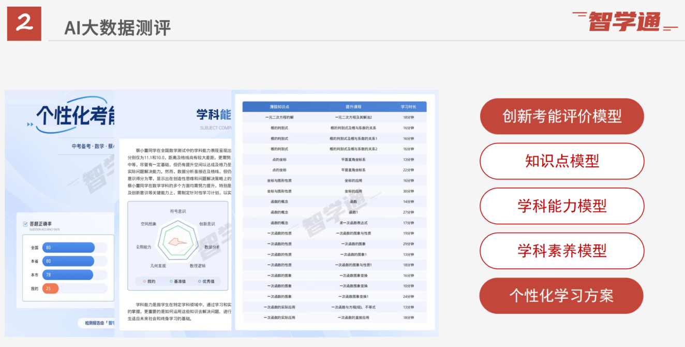The height and width of the screenshot is (347, 685).
Task: Click the 创新考能评价模型 red pill button
Action: (562, 116)
